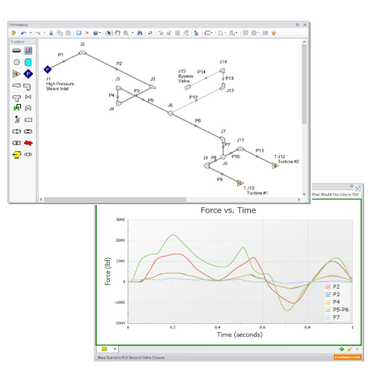Viewport: 374px width, 374px height.
Task: Choose the green control valve tool
Action: click(17, 108)
